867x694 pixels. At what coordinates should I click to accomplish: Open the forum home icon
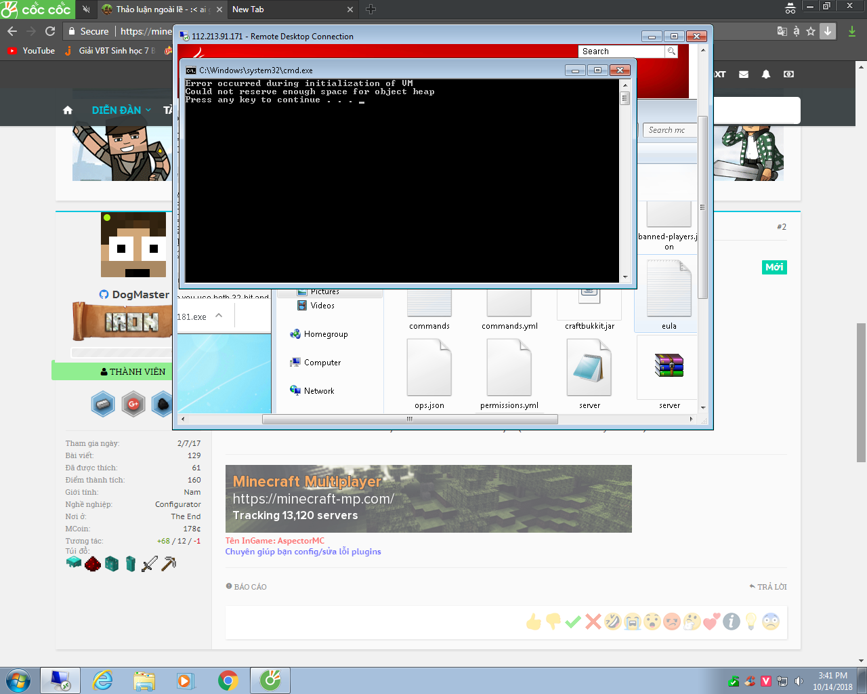point(68,110)
